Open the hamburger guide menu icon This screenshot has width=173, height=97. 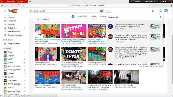pos(5,11)
